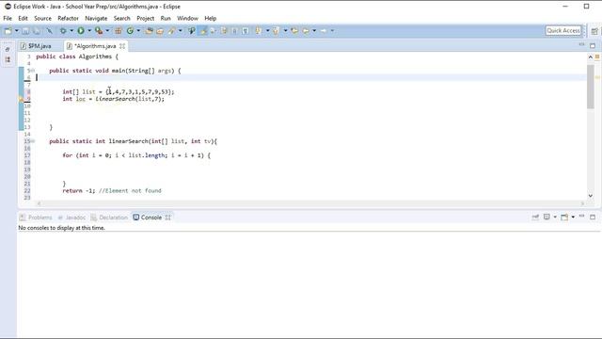This screenshot has width=602, height=339.
Task: Collapse the main method fold marker
Action: coord(33,71)
